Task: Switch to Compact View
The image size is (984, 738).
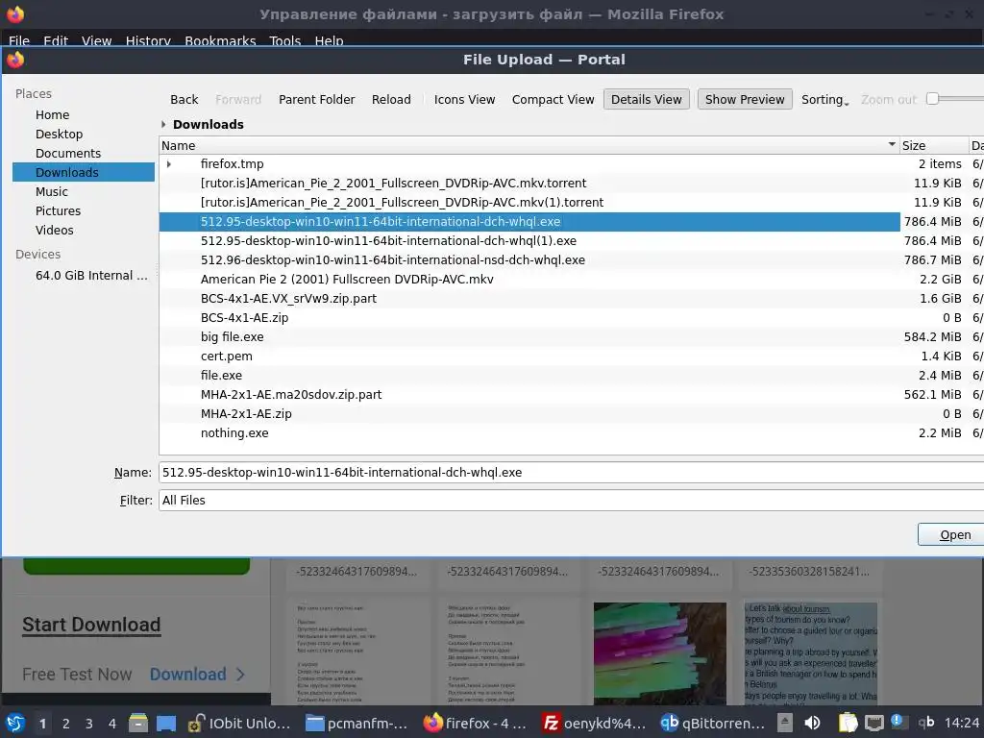Action: click(x=553, y=99)
